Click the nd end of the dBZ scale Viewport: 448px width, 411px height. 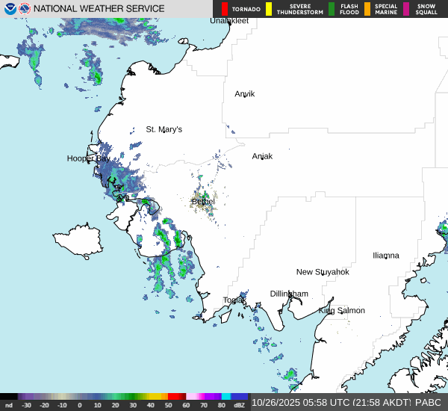click(x=8, y=405)
